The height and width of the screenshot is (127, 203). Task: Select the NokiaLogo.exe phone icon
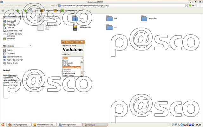coord(75,28)
